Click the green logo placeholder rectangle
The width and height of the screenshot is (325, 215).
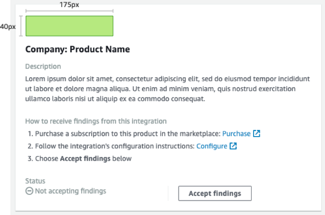point(69,26)
